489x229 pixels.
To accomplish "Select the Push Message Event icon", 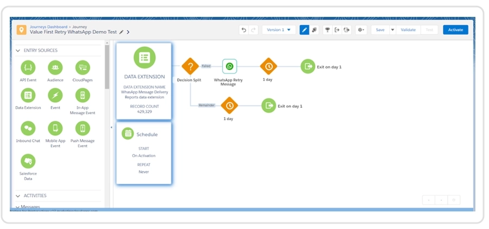I will tap(83, 128).
